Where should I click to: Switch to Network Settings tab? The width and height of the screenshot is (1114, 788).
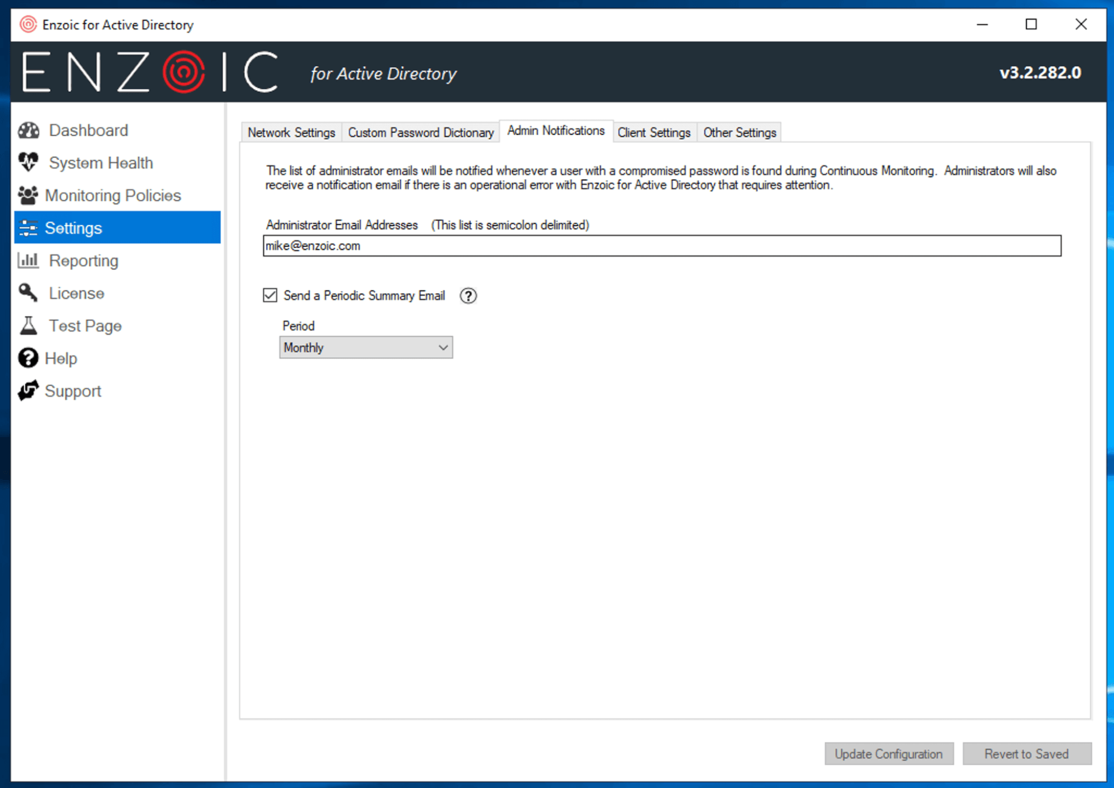pos(291,133)
